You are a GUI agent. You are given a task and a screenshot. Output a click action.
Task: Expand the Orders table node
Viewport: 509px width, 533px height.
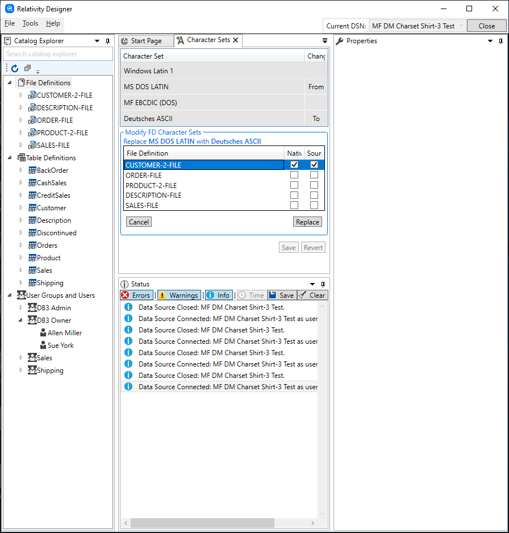pos(21,245)
